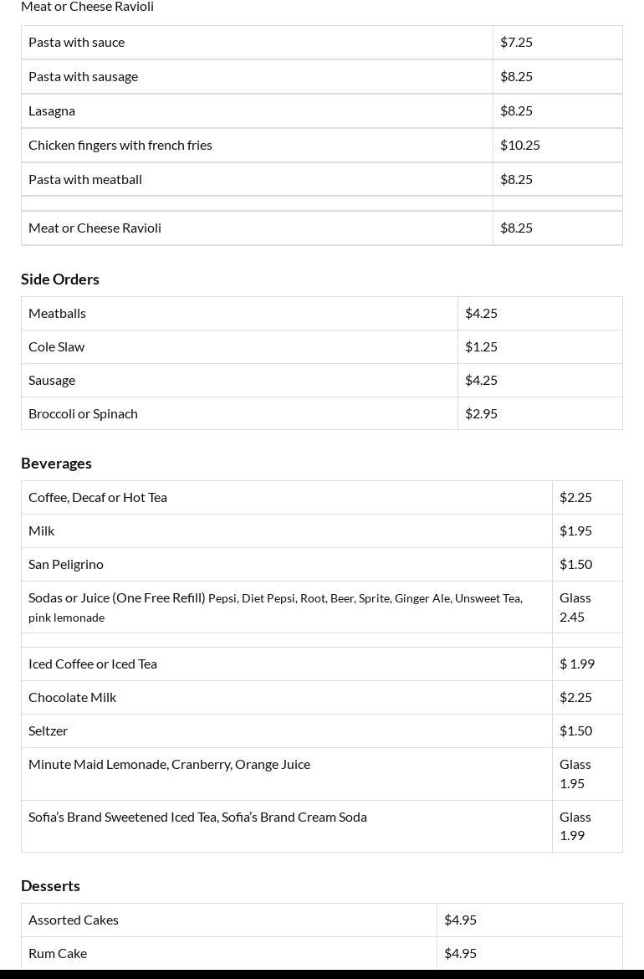Click the Side Orders heading
Viewport: 644px width, 979px height.
(x=60, y=279)
